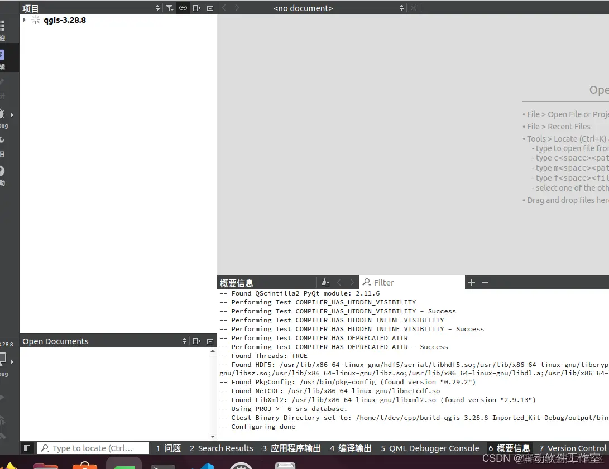Viewport: 609px width, 469px height.
Task: Open the 2 Search Results tab
Action: point(222,448)
